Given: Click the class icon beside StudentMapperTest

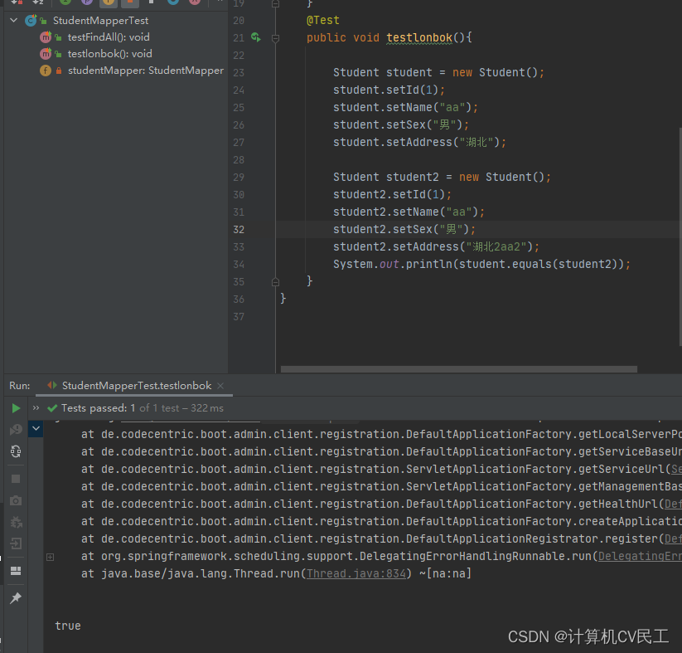Looking at the screenshot, I should pos(31,21).
